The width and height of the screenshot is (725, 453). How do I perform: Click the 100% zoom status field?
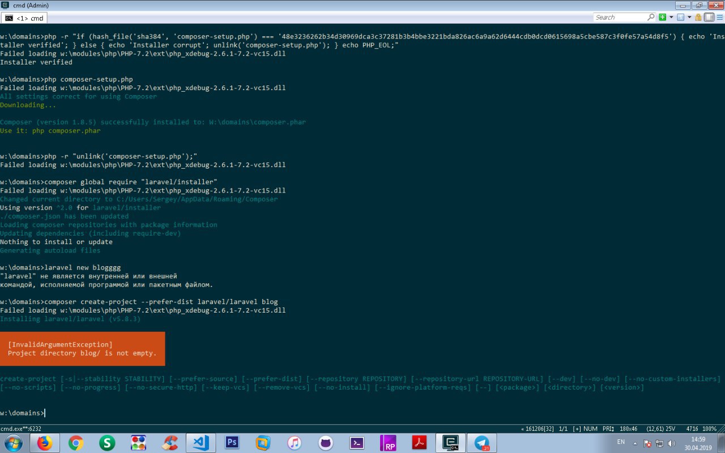pyautogui.click(x=709, y=429)
